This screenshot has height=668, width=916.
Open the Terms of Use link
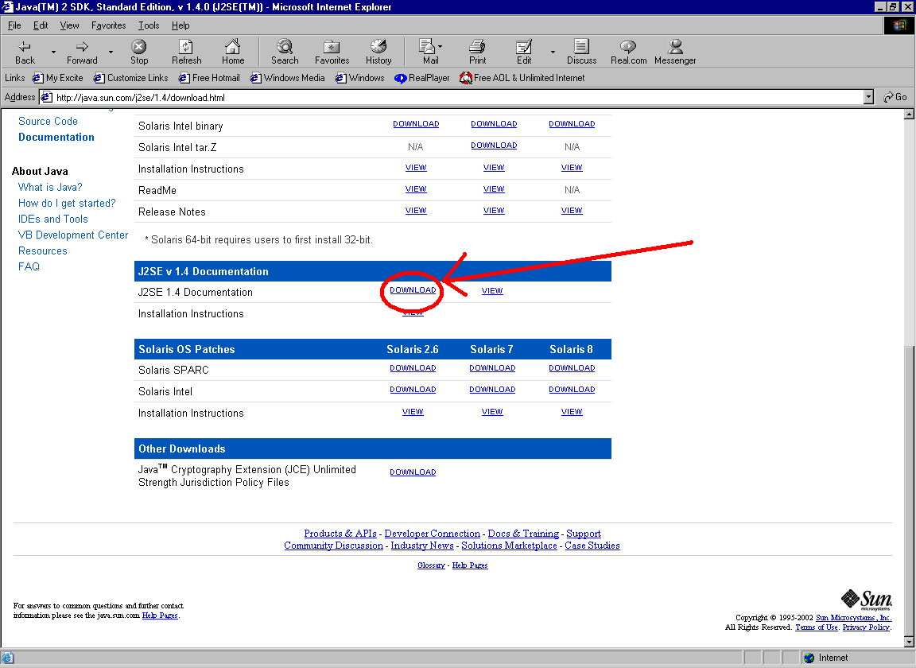point(817,627)
